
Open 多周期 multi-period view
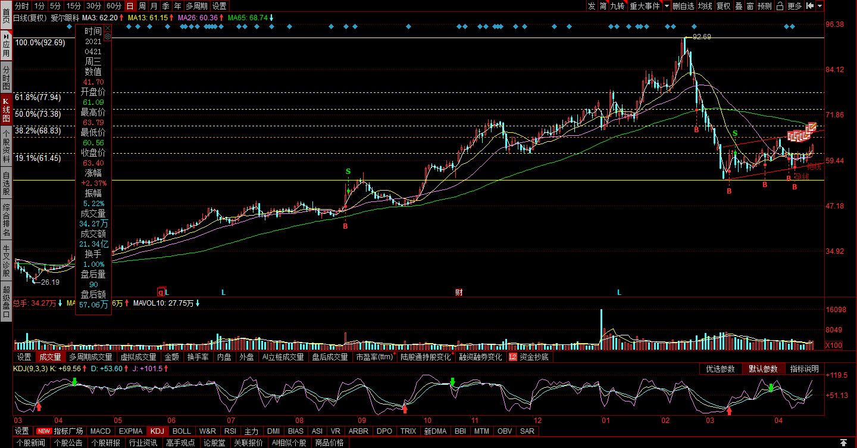pos(196,6)
